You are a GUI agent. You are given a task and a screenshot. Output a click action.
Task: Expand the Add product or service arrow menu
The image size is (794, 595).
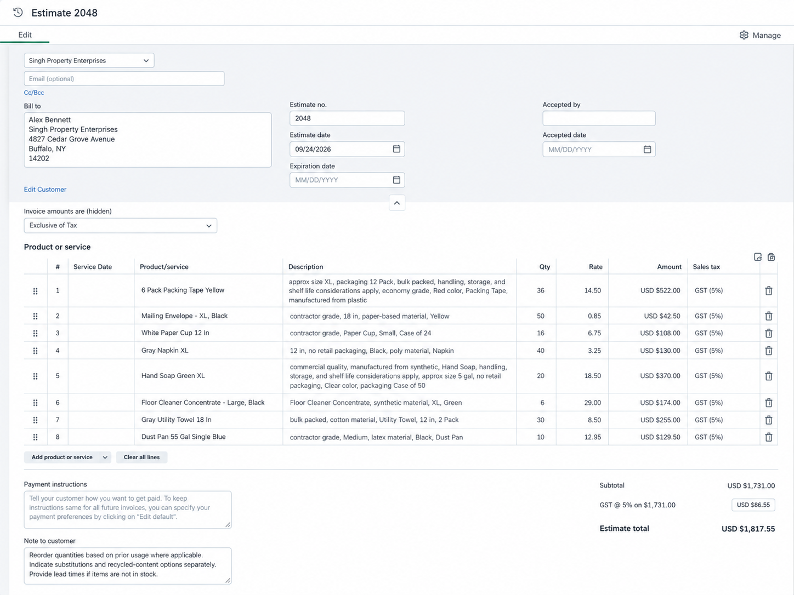105,457
